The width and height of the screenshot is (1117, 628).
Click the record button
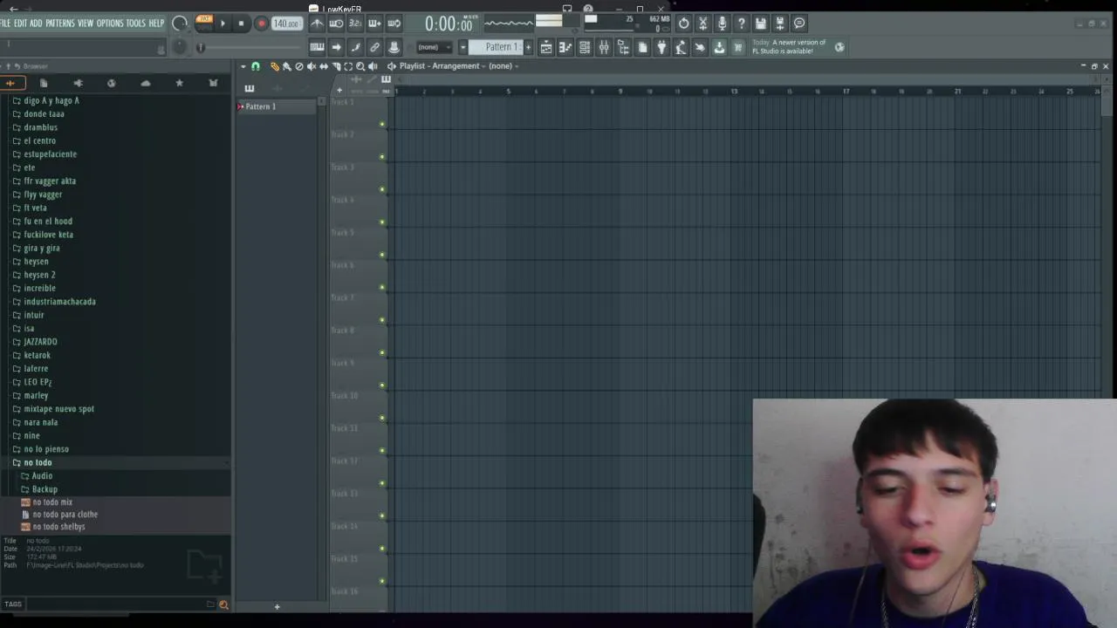click(260, 24)
